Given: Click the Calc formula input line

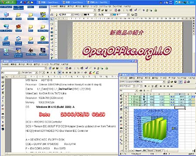Looking at the screenshot, I should (173, 91).
